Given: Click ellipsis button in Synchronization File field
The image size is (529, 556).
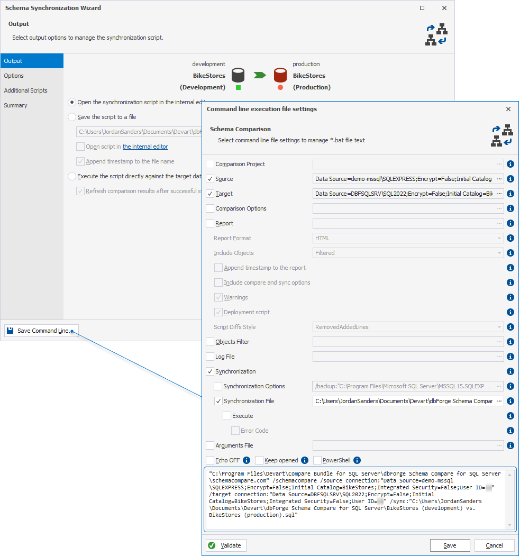Looking at the screenshot, I should (x=499, y=401).
